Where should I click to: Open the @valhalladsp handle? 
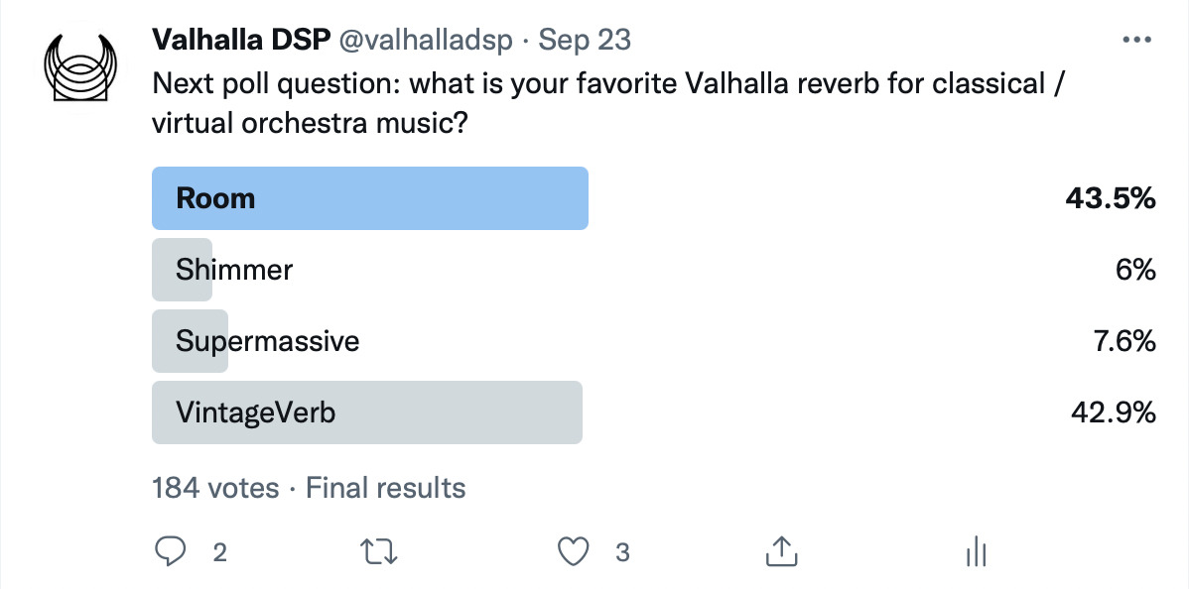[x=428, y=41]
